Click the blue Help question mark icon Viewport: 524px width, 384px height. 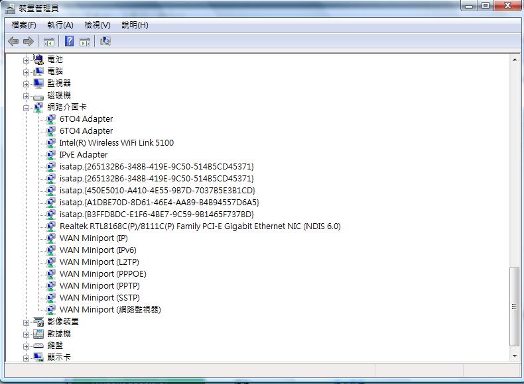pyautogui.click(x=69, y=41)
